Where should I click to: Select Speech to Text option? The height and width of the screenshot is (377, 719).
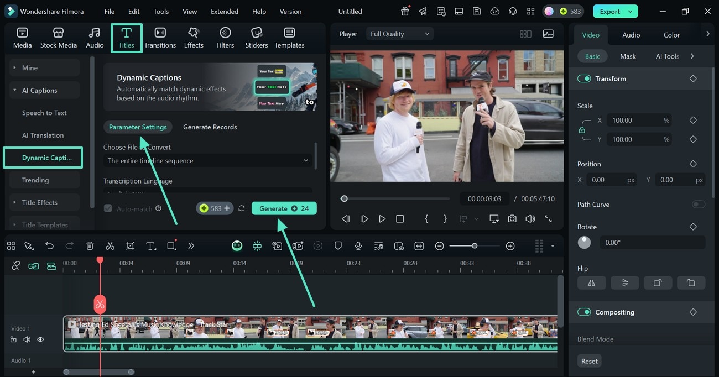coord(44,113)
